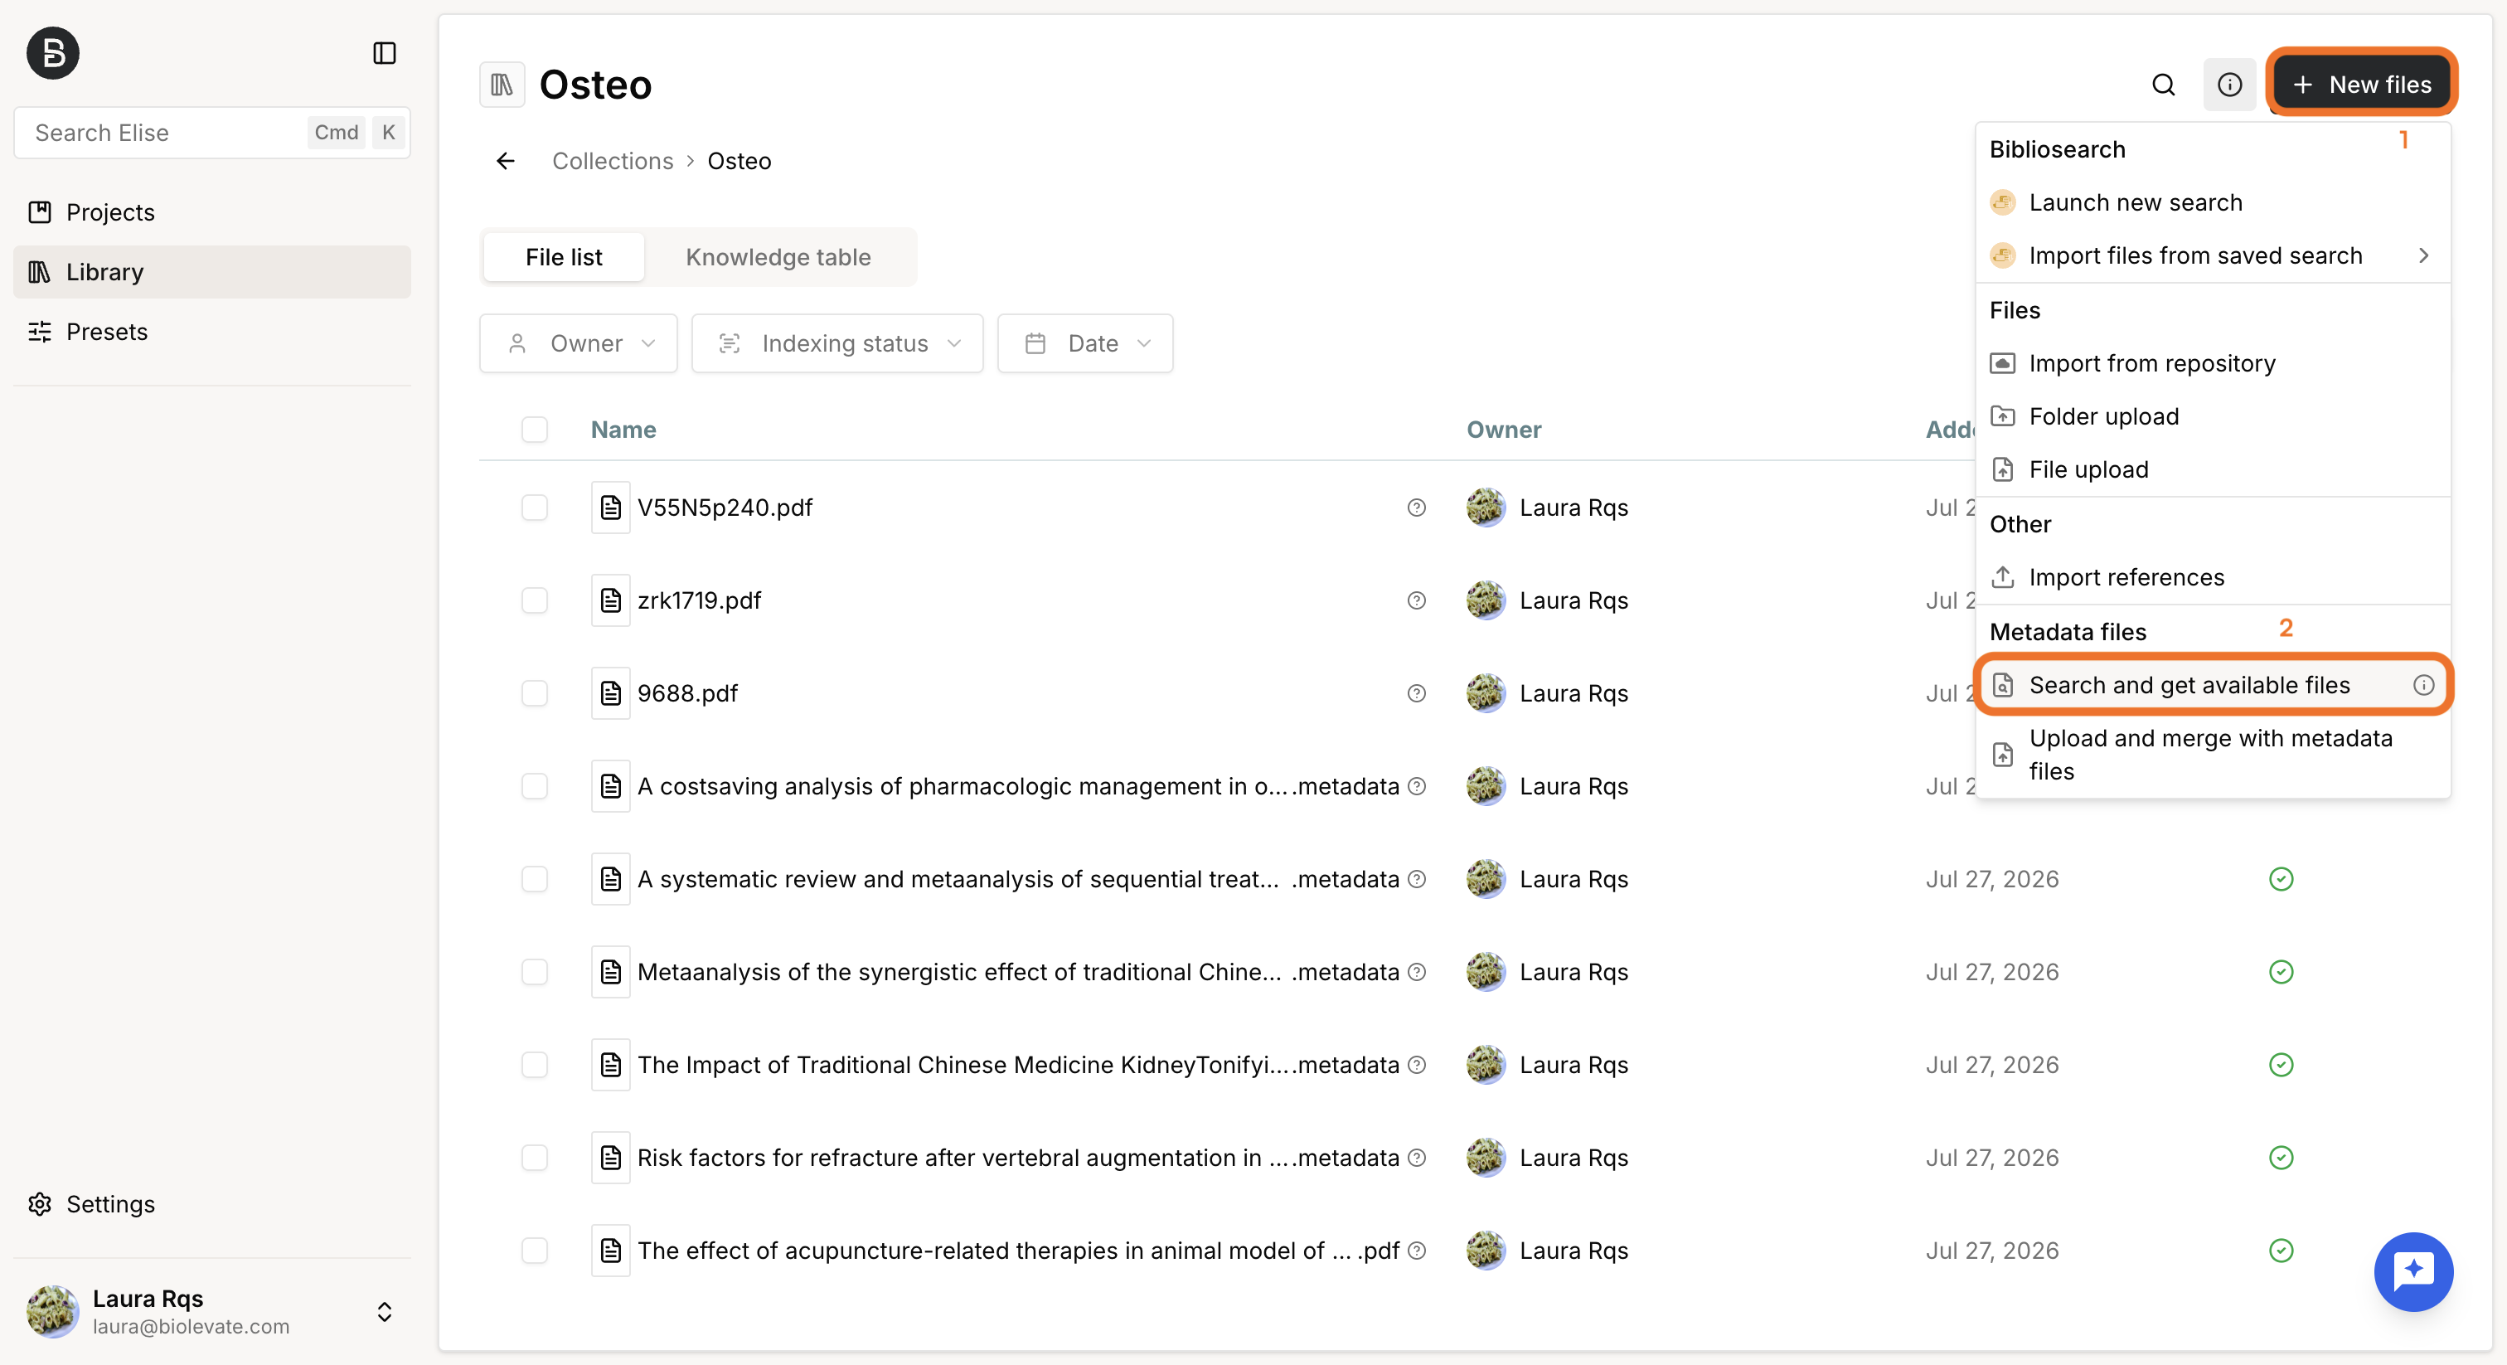Click Laura Rqs avatar in V55N5p240.pdf row
Screen dimensions: 2507x1365
point(1485,508)
